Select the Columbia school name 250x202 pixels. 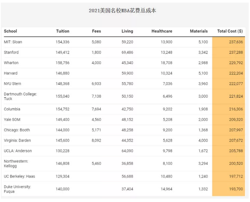(12, 109)
